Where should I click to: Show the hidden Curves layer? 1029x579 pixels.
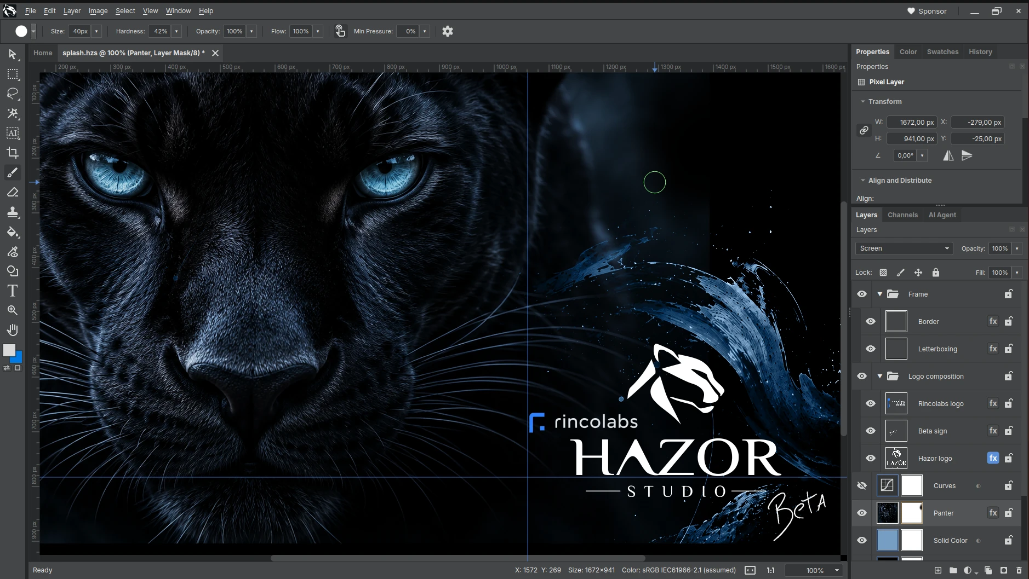point(862,485)
